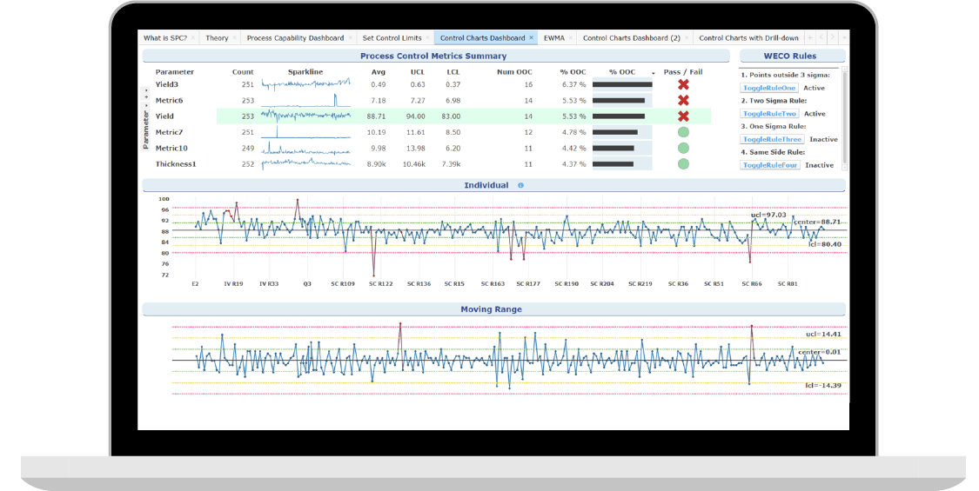
Task: Click the Yield3 sparkline
Action: point(306,84)
